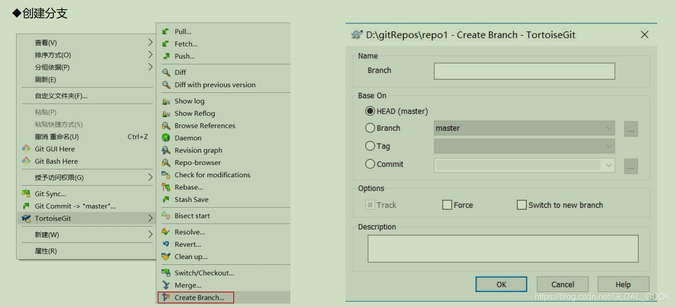Viewport: 676px width, 307px height.
Task: Click the Revert icon
Action: [x=166, y=244]
